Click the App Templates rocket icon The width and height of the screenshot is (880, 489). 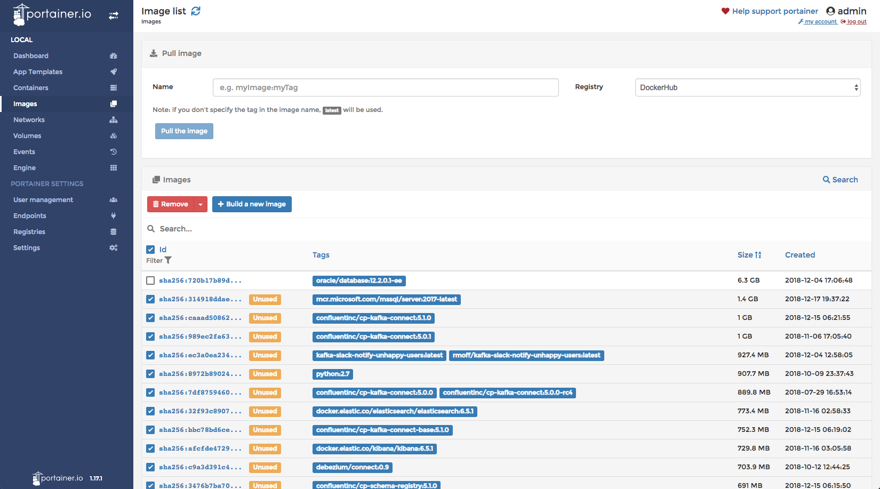113,72
